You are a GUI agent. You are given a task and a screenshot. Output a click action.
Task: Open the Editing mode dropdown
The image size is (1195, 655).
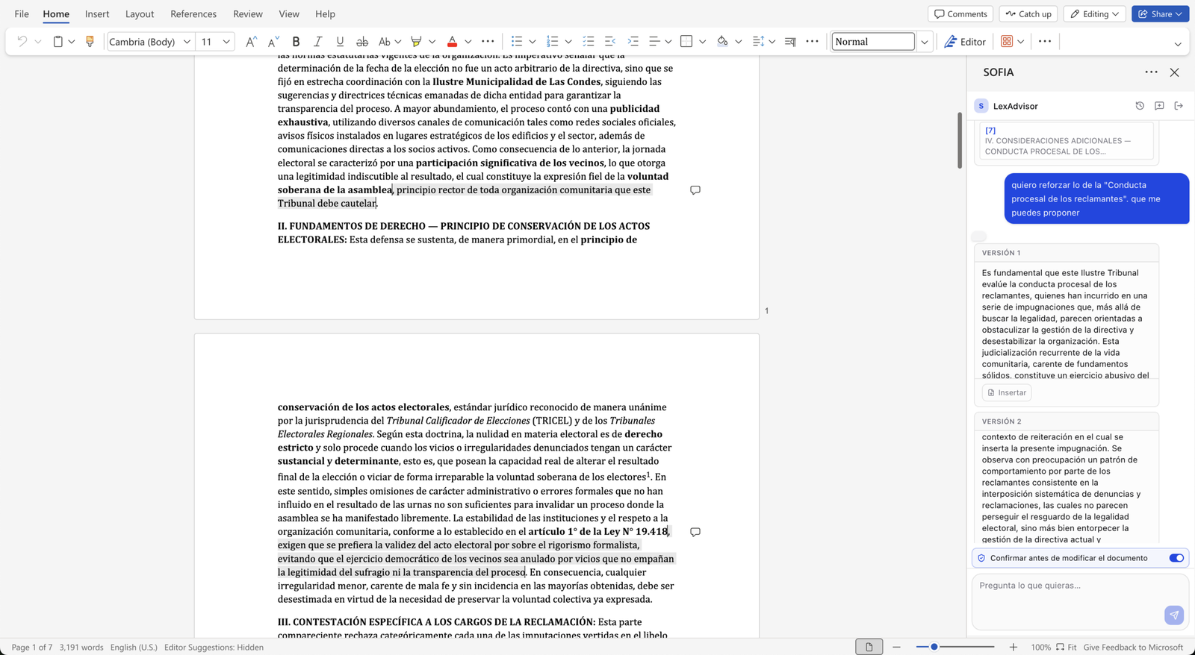[1095, 14]
